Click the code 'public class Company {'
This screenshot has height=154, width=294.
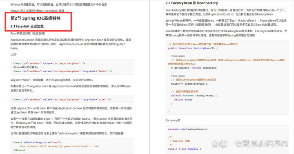(x=185, y=149)
